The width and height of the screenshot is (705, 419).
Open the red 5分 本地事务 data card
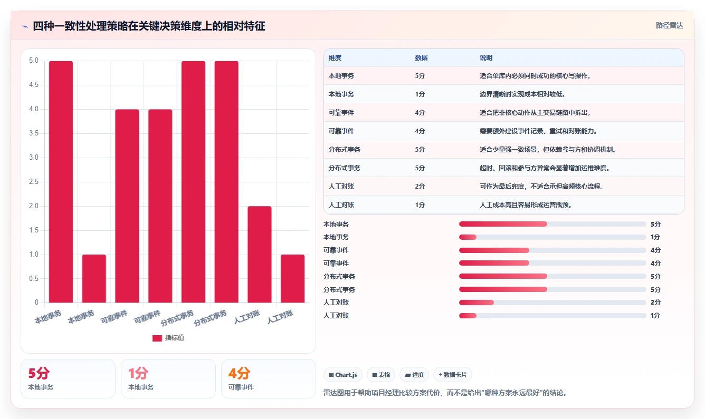(x=68, y=378)
